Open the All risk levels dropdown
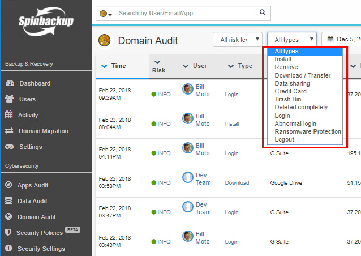The width and height of the screenshot is (361, 256). pos(238,40)
